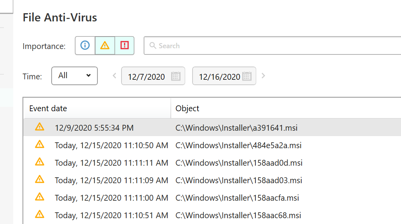
Task: Click the 12/7/2020 start date field
Action: (x=146, y=77)
